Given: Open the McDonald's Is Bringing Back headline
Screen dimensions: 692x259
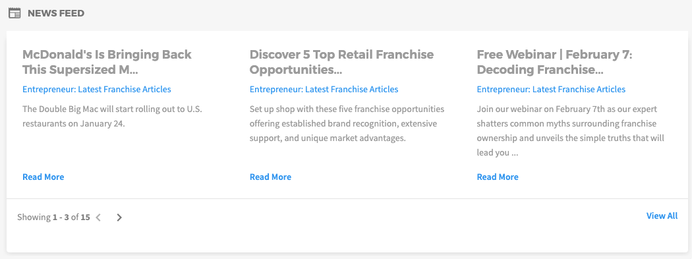Looking at the screenshot, I should click(107, 62).
